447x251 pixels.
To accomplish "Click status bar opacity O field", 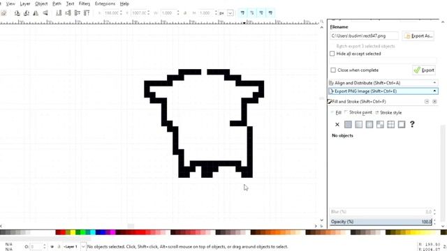I will [36, 246].
